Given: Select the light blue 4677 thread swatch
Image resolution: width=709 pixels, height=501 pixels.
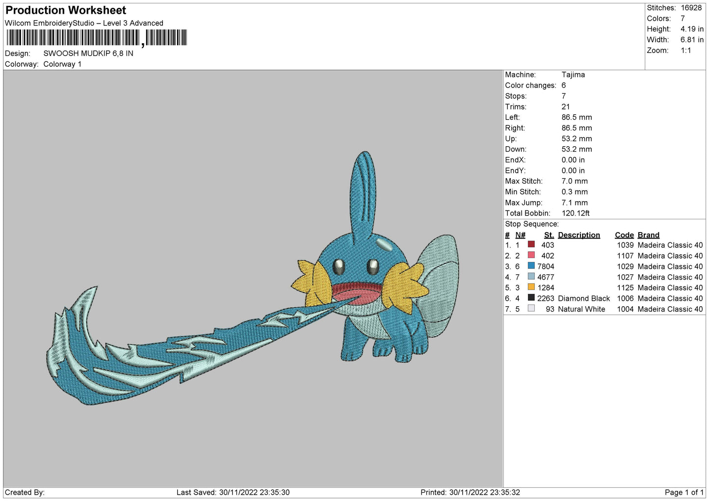Looking at the screenshot, I should coord(531,277).
